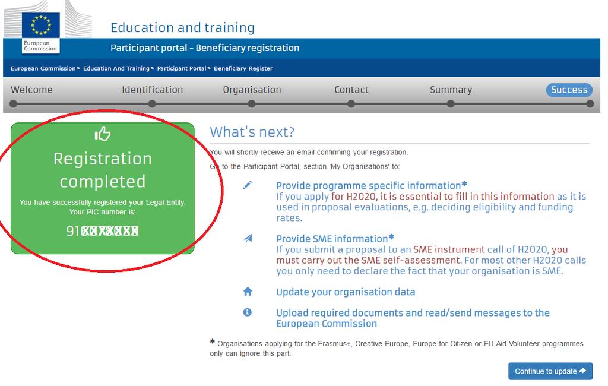Click the Identification progress dot
The width and height of the screenshot is (608, 386).
(x=152, y=103)
